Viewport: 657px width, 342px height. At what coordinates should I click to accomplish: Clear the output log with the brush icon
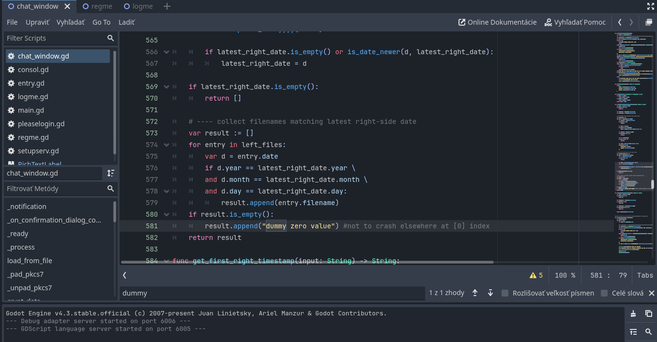click(x=634, y=313)
